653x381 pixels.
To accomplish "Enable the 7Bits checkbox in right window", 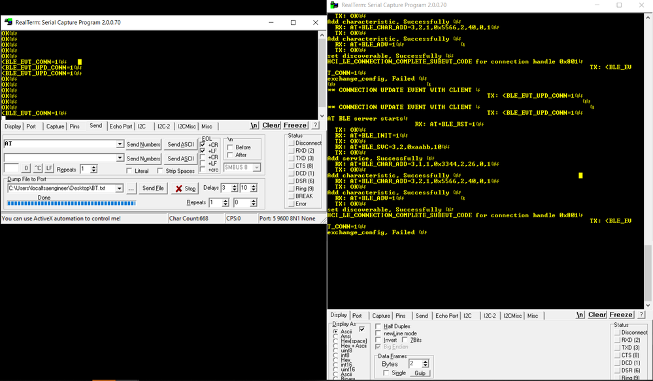I will click(405, 340).
